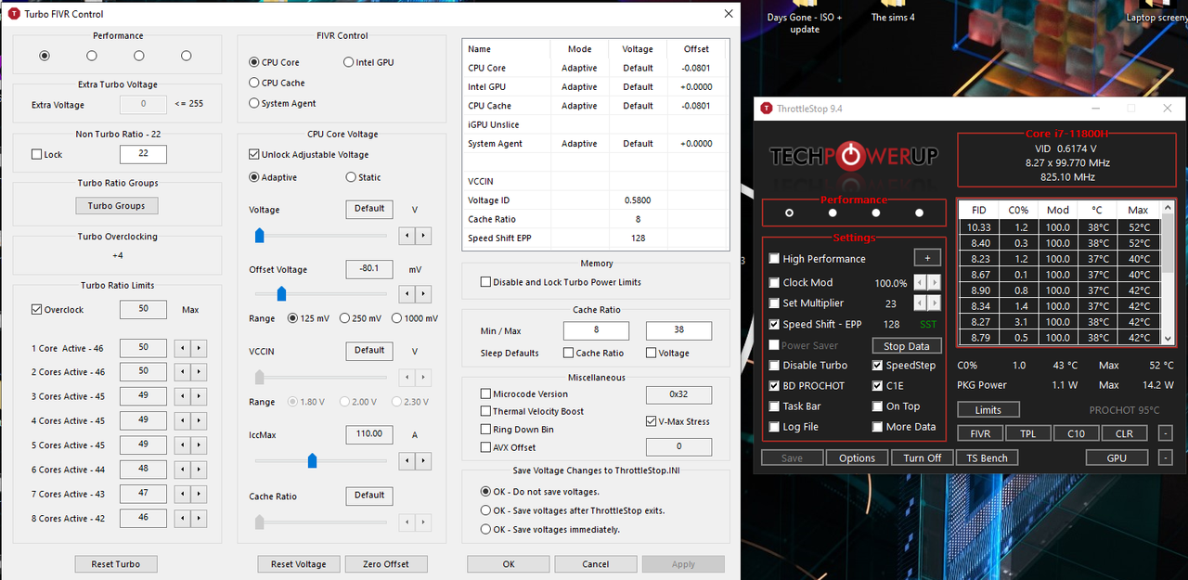This screenshot has height=580, width=1188.
Task: Decrease the 8 Cores Active turbo ratio
Action: [184, 518]
